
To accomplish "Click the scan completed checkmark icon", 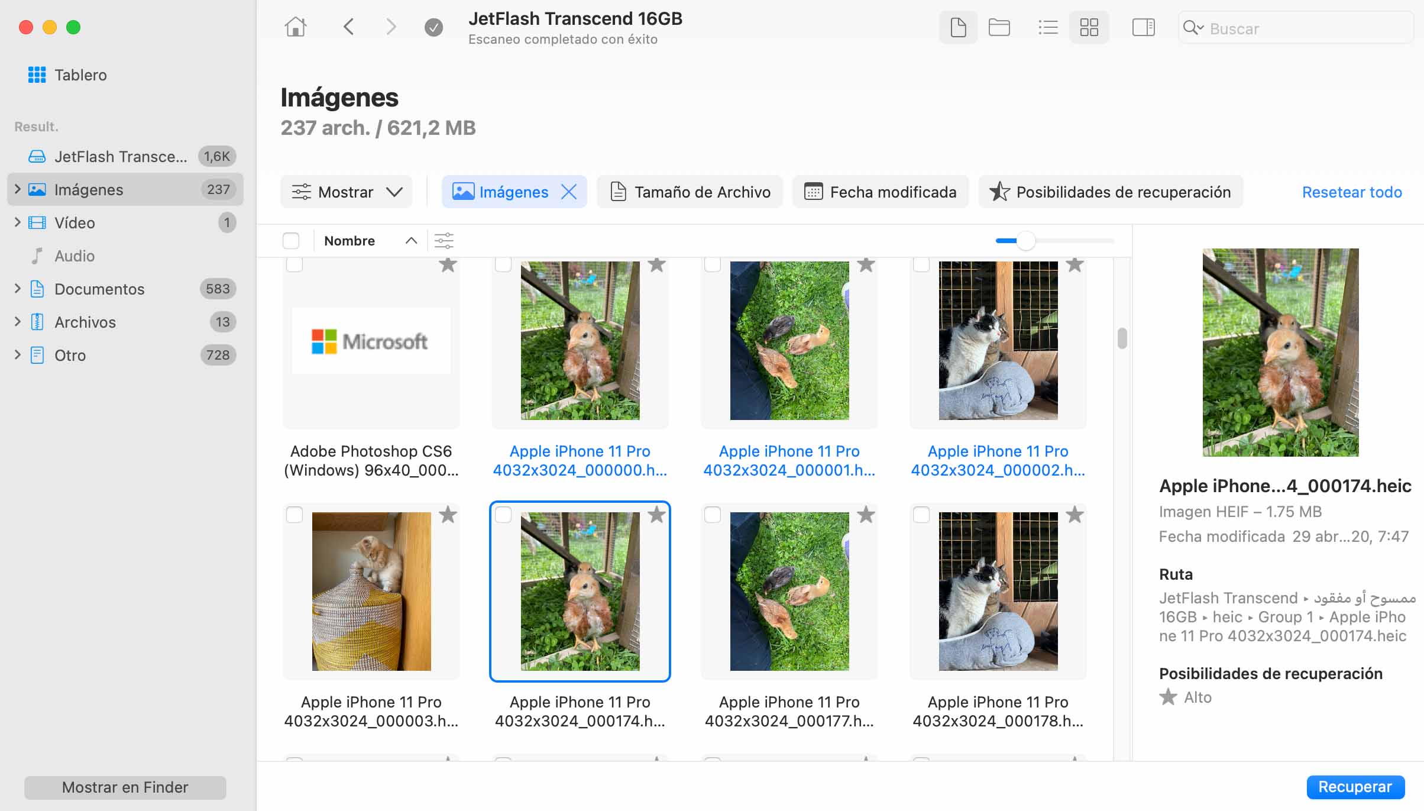I will [x=433, y=27].
